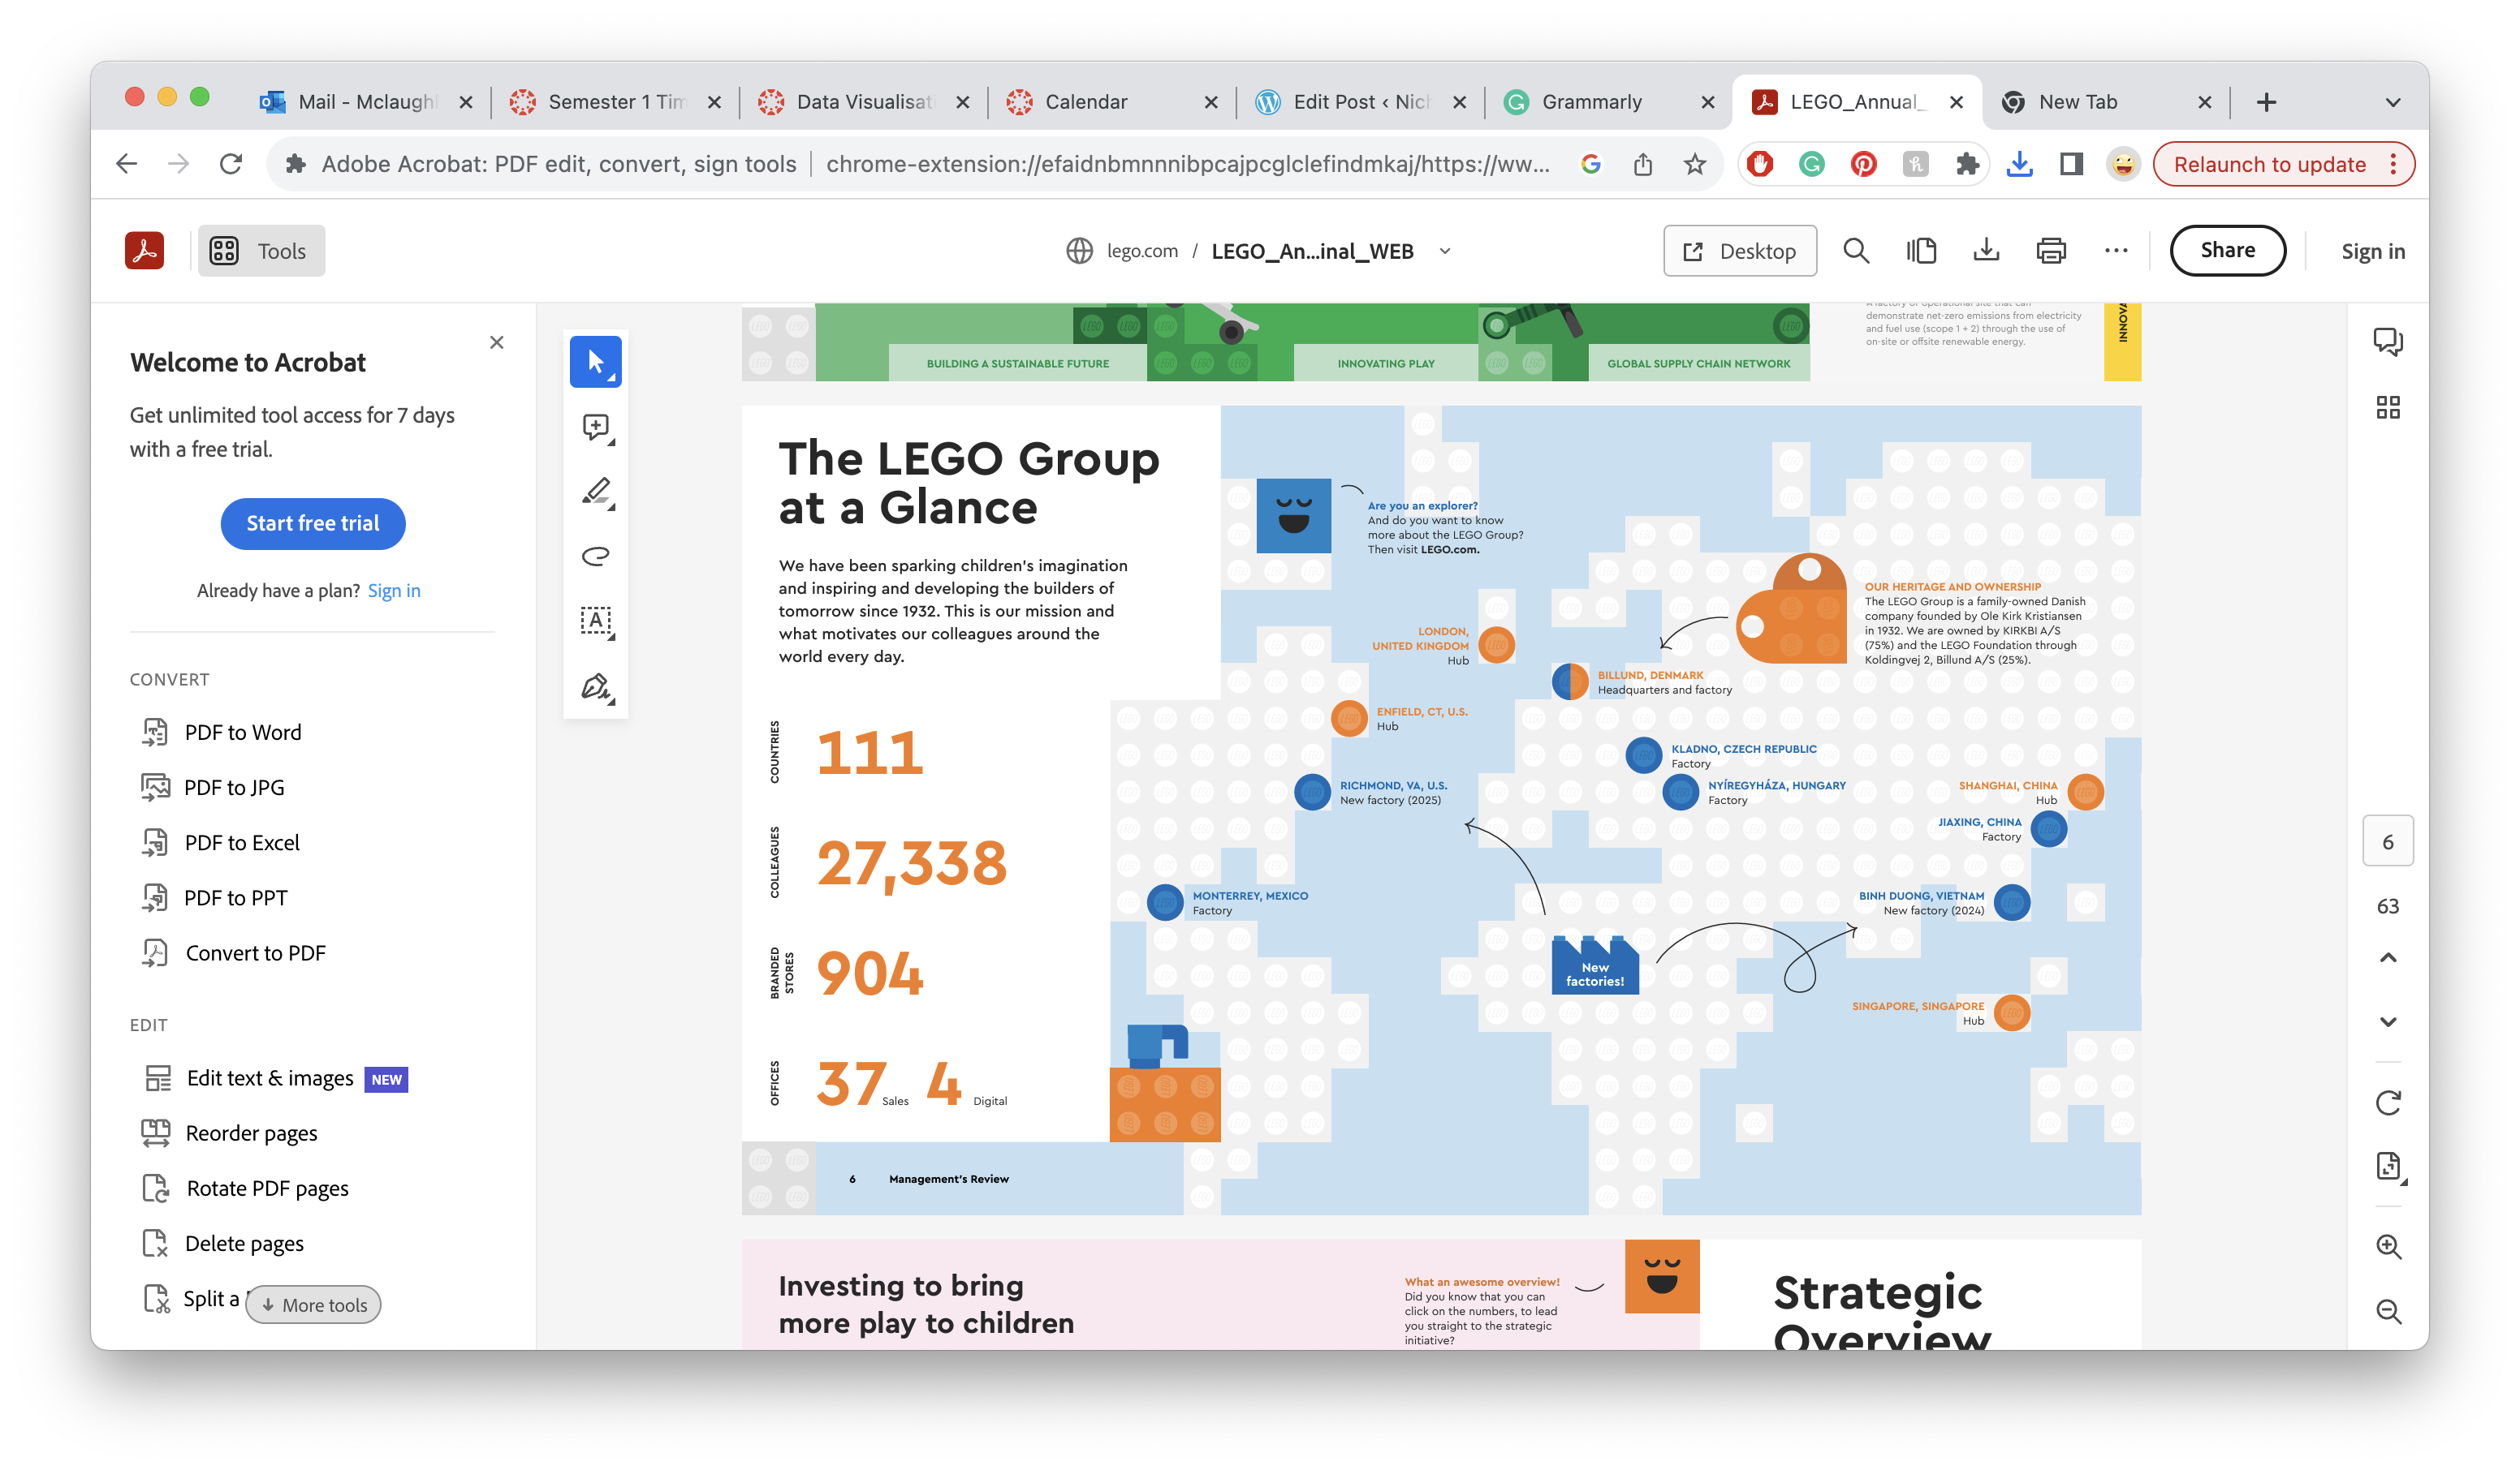This screenshot has height=1470, width=2520.
Task: Switch to the Grammarly browser tab
Action: [1591, 102]
